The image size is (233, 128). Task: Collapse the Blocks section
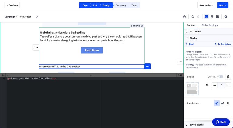208,38
